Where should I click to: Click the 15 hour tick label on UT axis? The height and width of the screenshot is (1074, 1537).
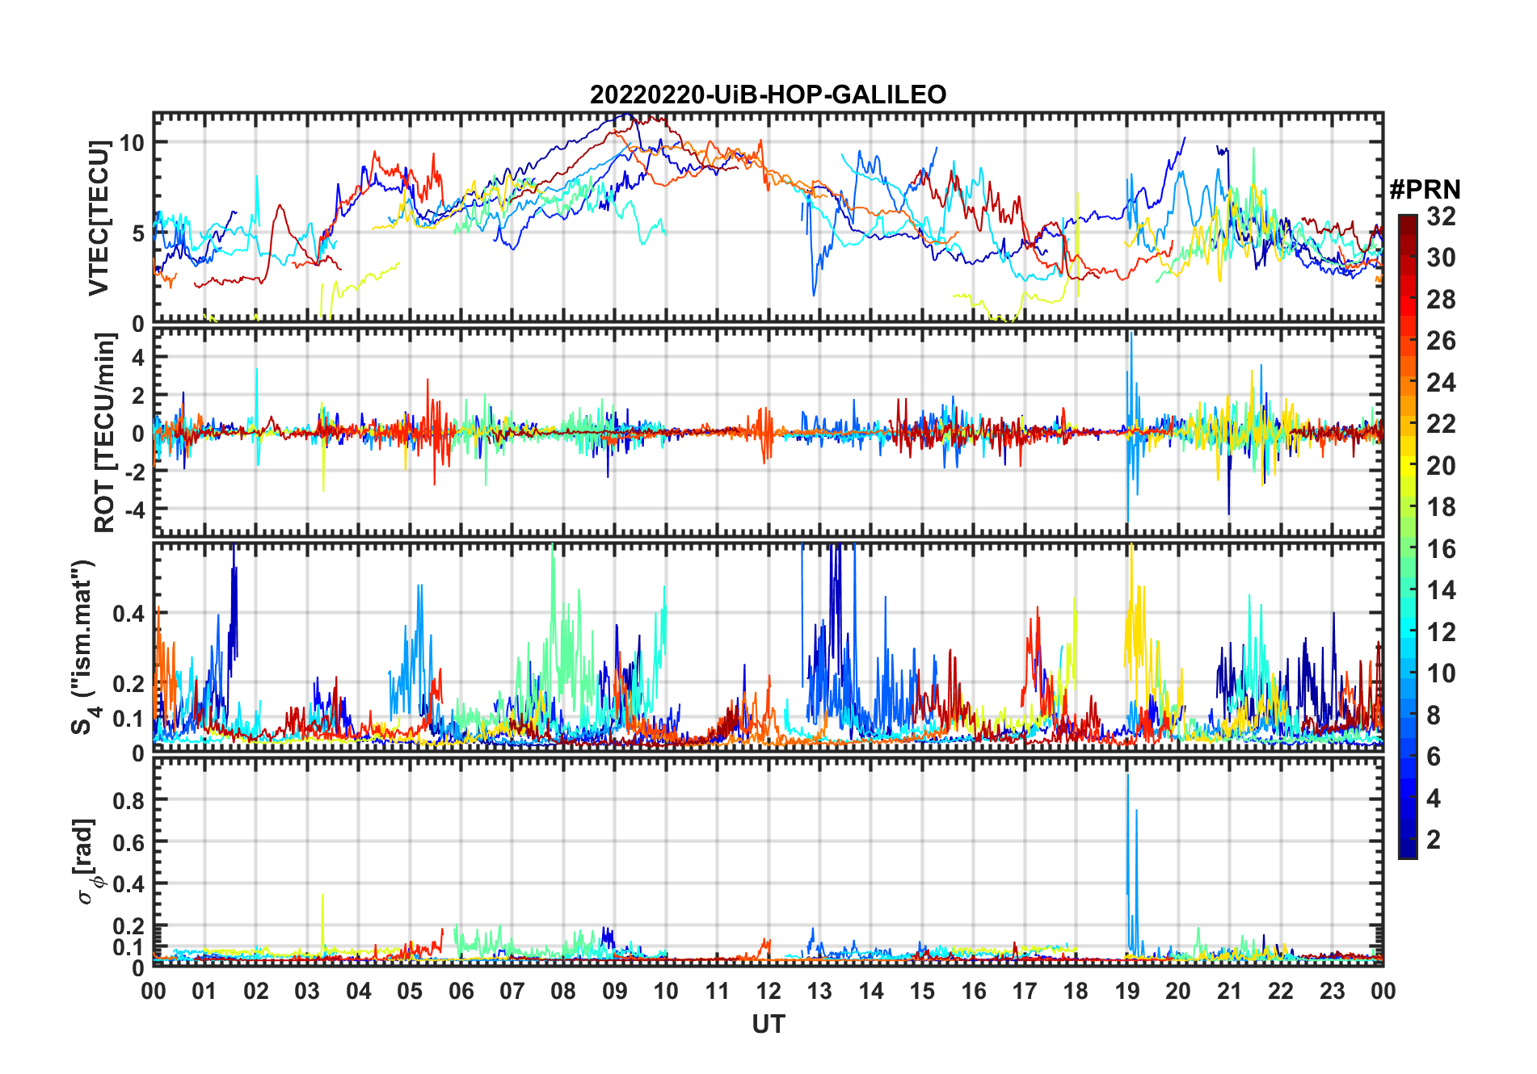pos(922,991)
